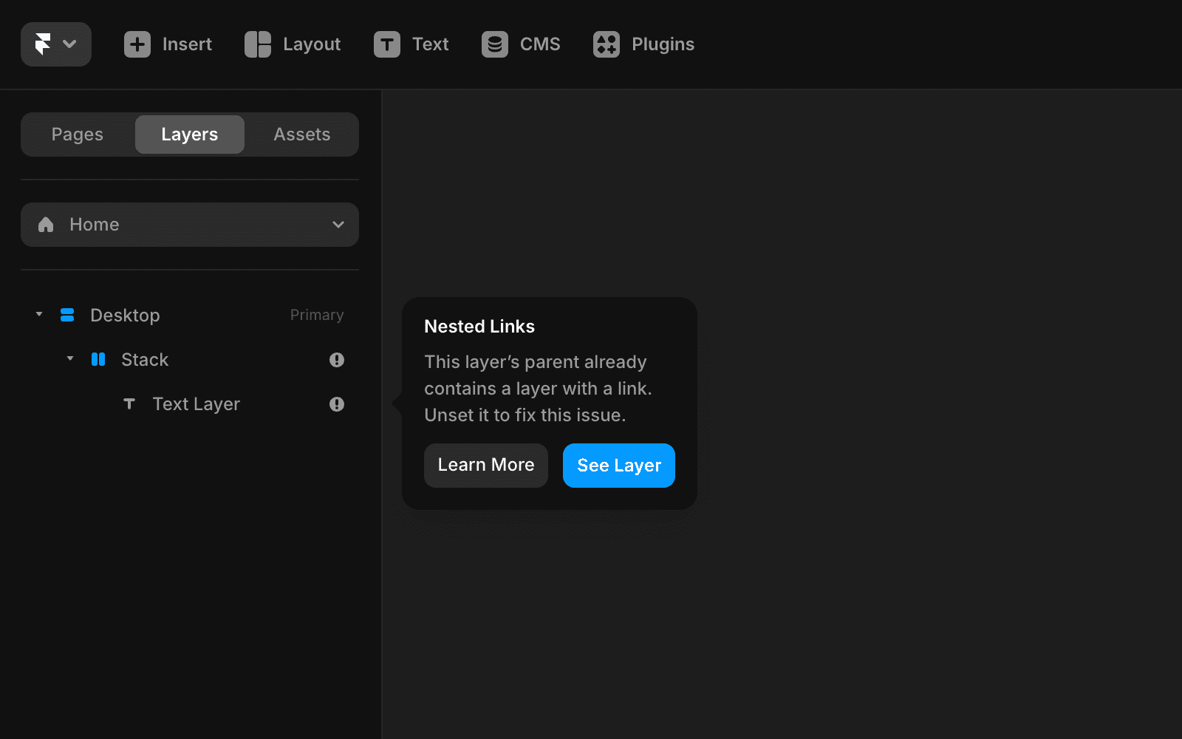Select the Text Layer row name
The width and height of the screenshot is (1182, 739).
197,404
